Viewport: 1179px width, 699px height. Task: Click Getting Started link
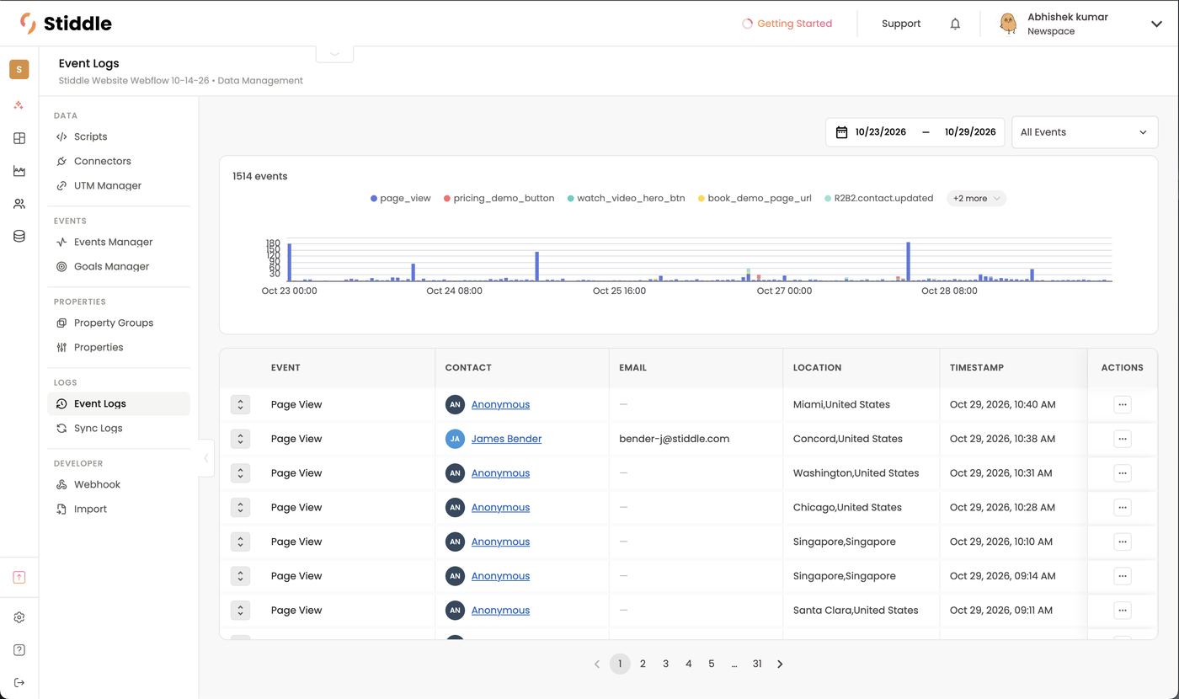pyautogui.click(x=787, y=24)
